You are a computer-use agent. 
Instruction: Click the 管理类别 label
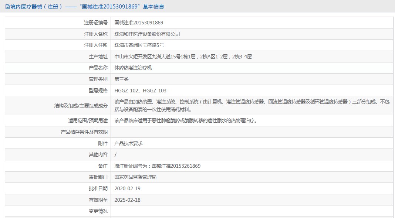coord(98,79)
